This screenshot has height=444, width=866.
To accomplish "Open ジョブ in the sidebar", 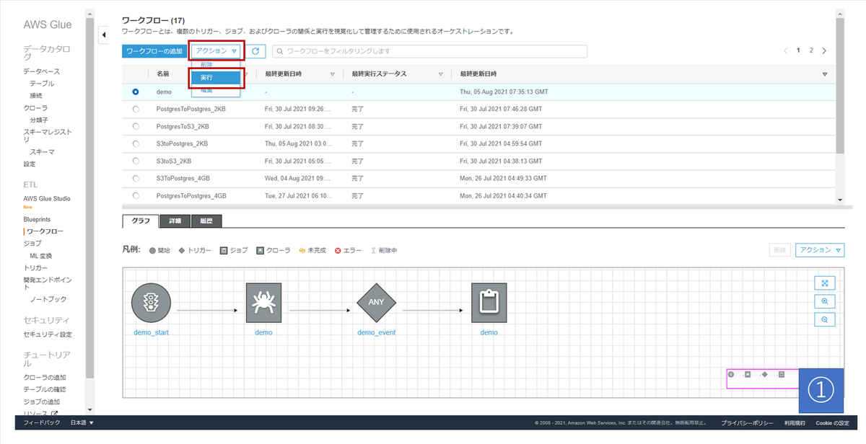I will (32, 244).
